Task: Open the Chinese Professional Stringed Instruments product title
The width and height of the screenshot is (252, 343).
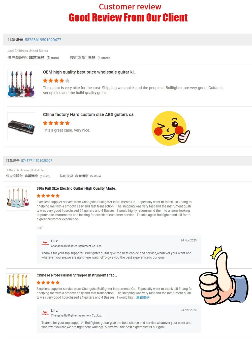Action: [77, 275]
